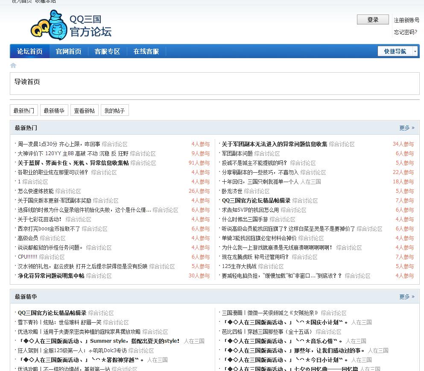Select 在线客服 in navigation bar
Viewport: 424px width, 371px height.
[146, 51]
